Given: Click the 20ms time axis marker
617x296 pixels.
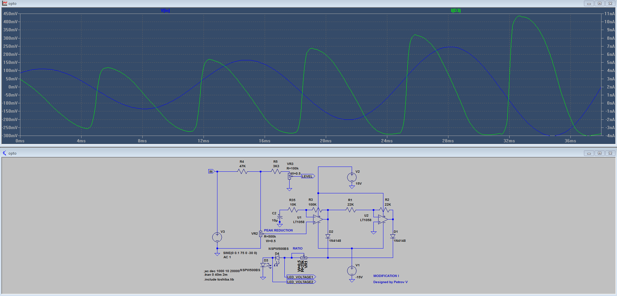Looking at the screenshot, I should 325,141.
